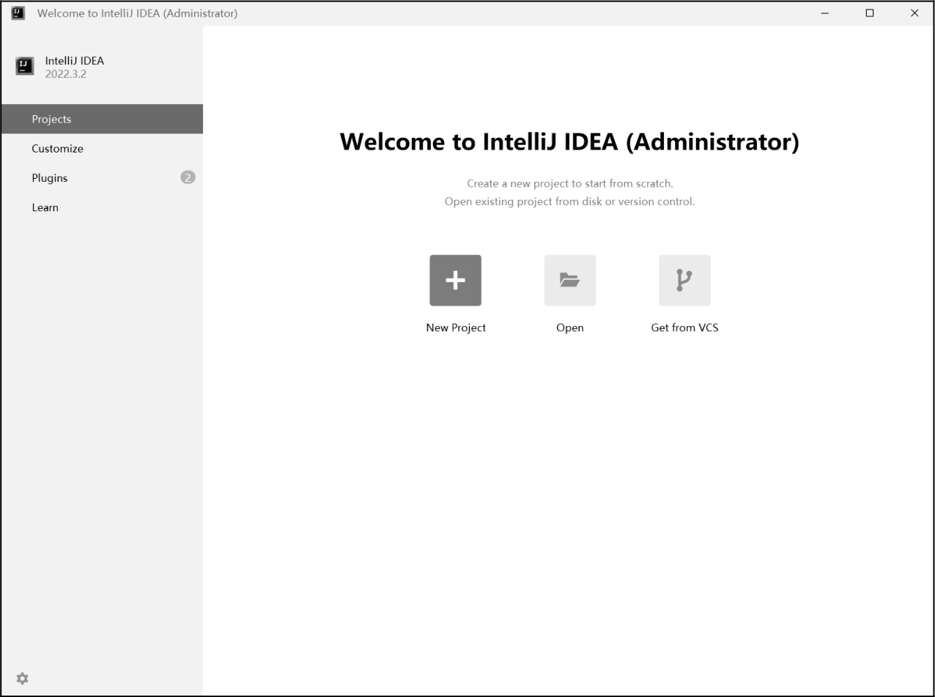
Task: Click the IntelliJ IDEA logo in sidebar
Action: coord(24,67)
